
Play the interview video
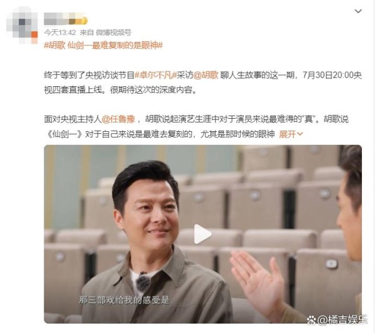click(202, 234)
